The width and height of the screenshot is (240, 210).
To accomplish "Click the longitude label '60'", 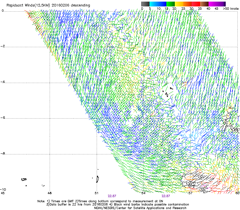I will pos(237,193).
